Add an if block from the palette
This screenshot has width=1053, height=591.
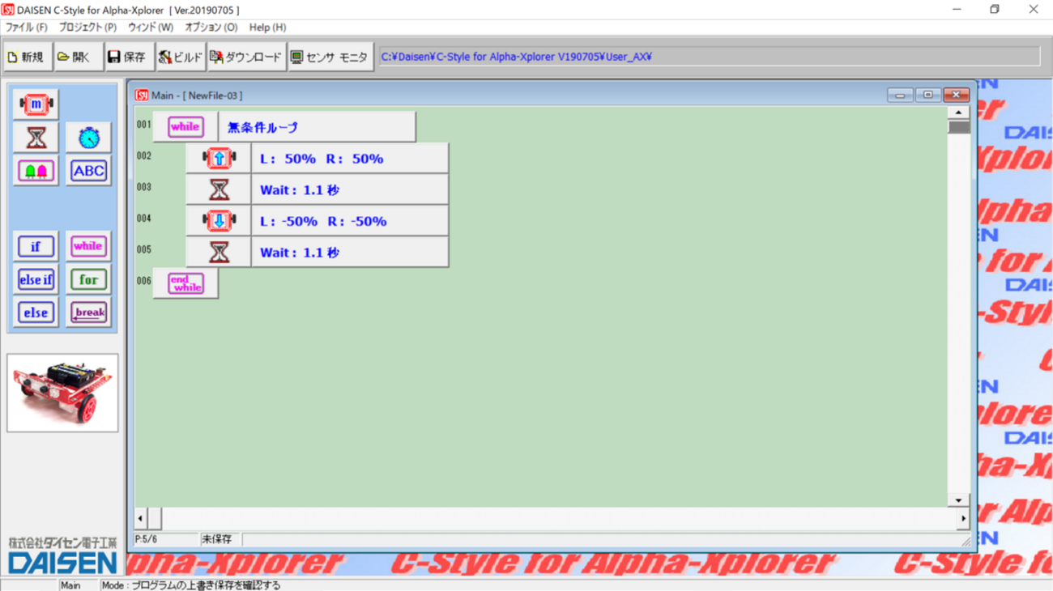click(36, 246)
